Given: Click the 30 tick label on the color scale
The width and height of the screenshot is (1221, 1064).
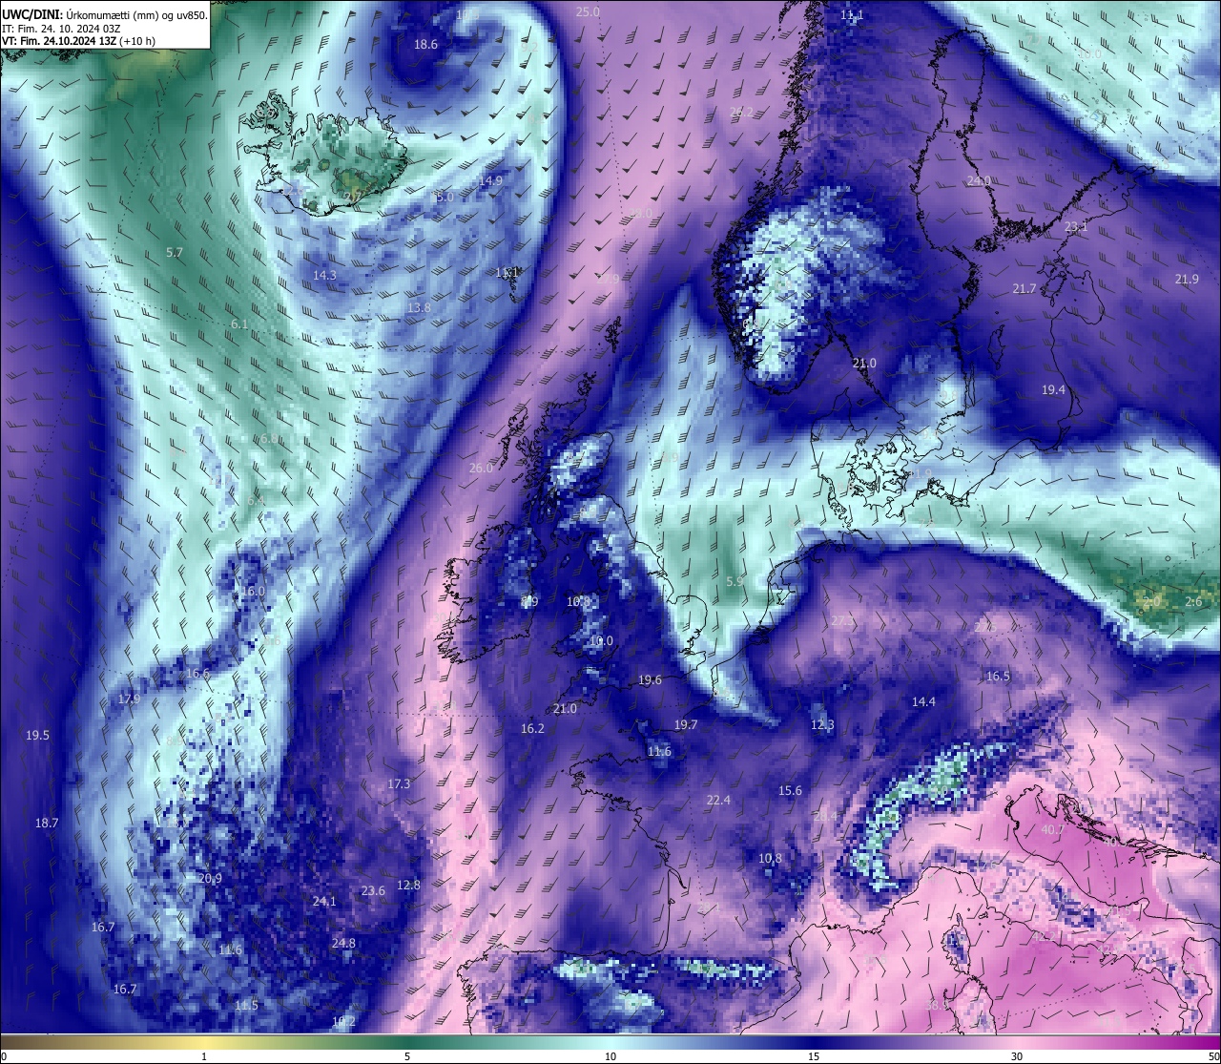Looking at the screenshot, I should (x=1017, y=1056).
